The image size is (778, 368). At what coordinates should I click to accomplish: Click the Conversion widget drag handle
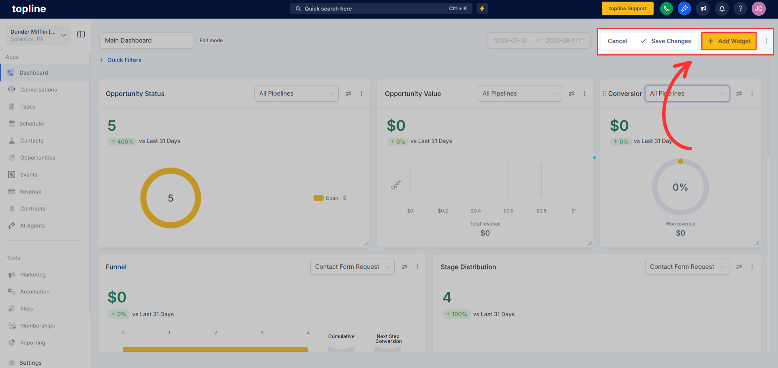(604, 94)
